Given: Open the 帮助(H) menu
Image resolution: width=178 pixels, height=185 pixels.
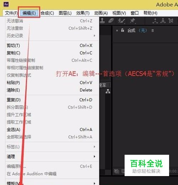Looking at the screenshot, I should (150, 13).
